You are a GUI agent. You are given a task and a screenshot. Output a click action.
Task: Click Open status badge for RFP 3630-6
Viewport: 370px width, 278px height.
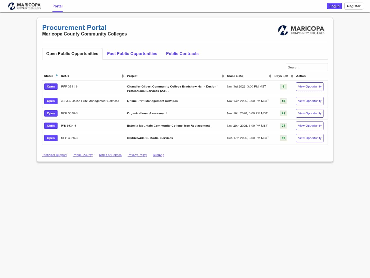coord(51,114)
